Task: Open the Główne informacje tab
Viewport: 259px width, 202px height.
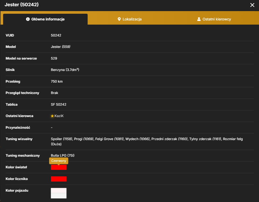Action: pyautogui.click(x=45, y=19)
